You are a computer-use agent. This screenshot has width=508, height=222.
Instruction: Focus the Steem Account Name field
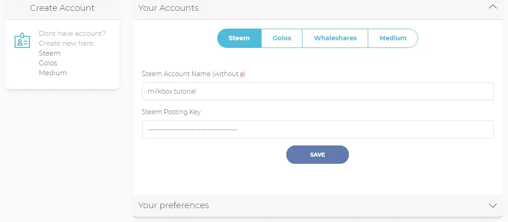click(318, 91)
